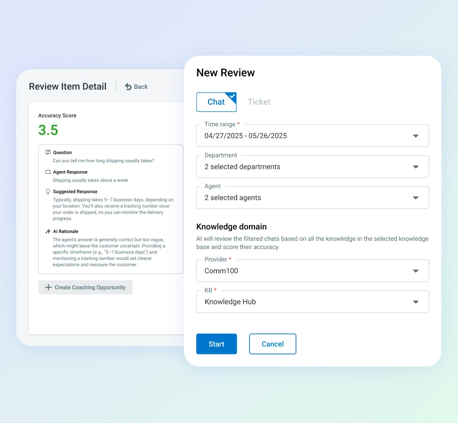Viewport: 458px width, 423px height.
Task: Switch to the Ticket review type
Action: tap(259, 102)
